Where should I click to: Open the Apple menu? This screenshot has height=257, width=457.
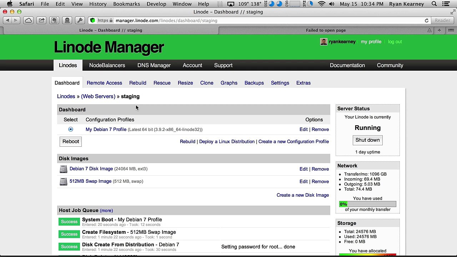pos(10,4)
